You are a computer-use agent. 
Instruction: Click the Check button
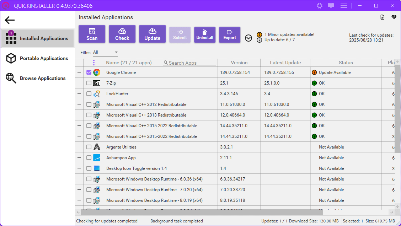pos(122,34)
